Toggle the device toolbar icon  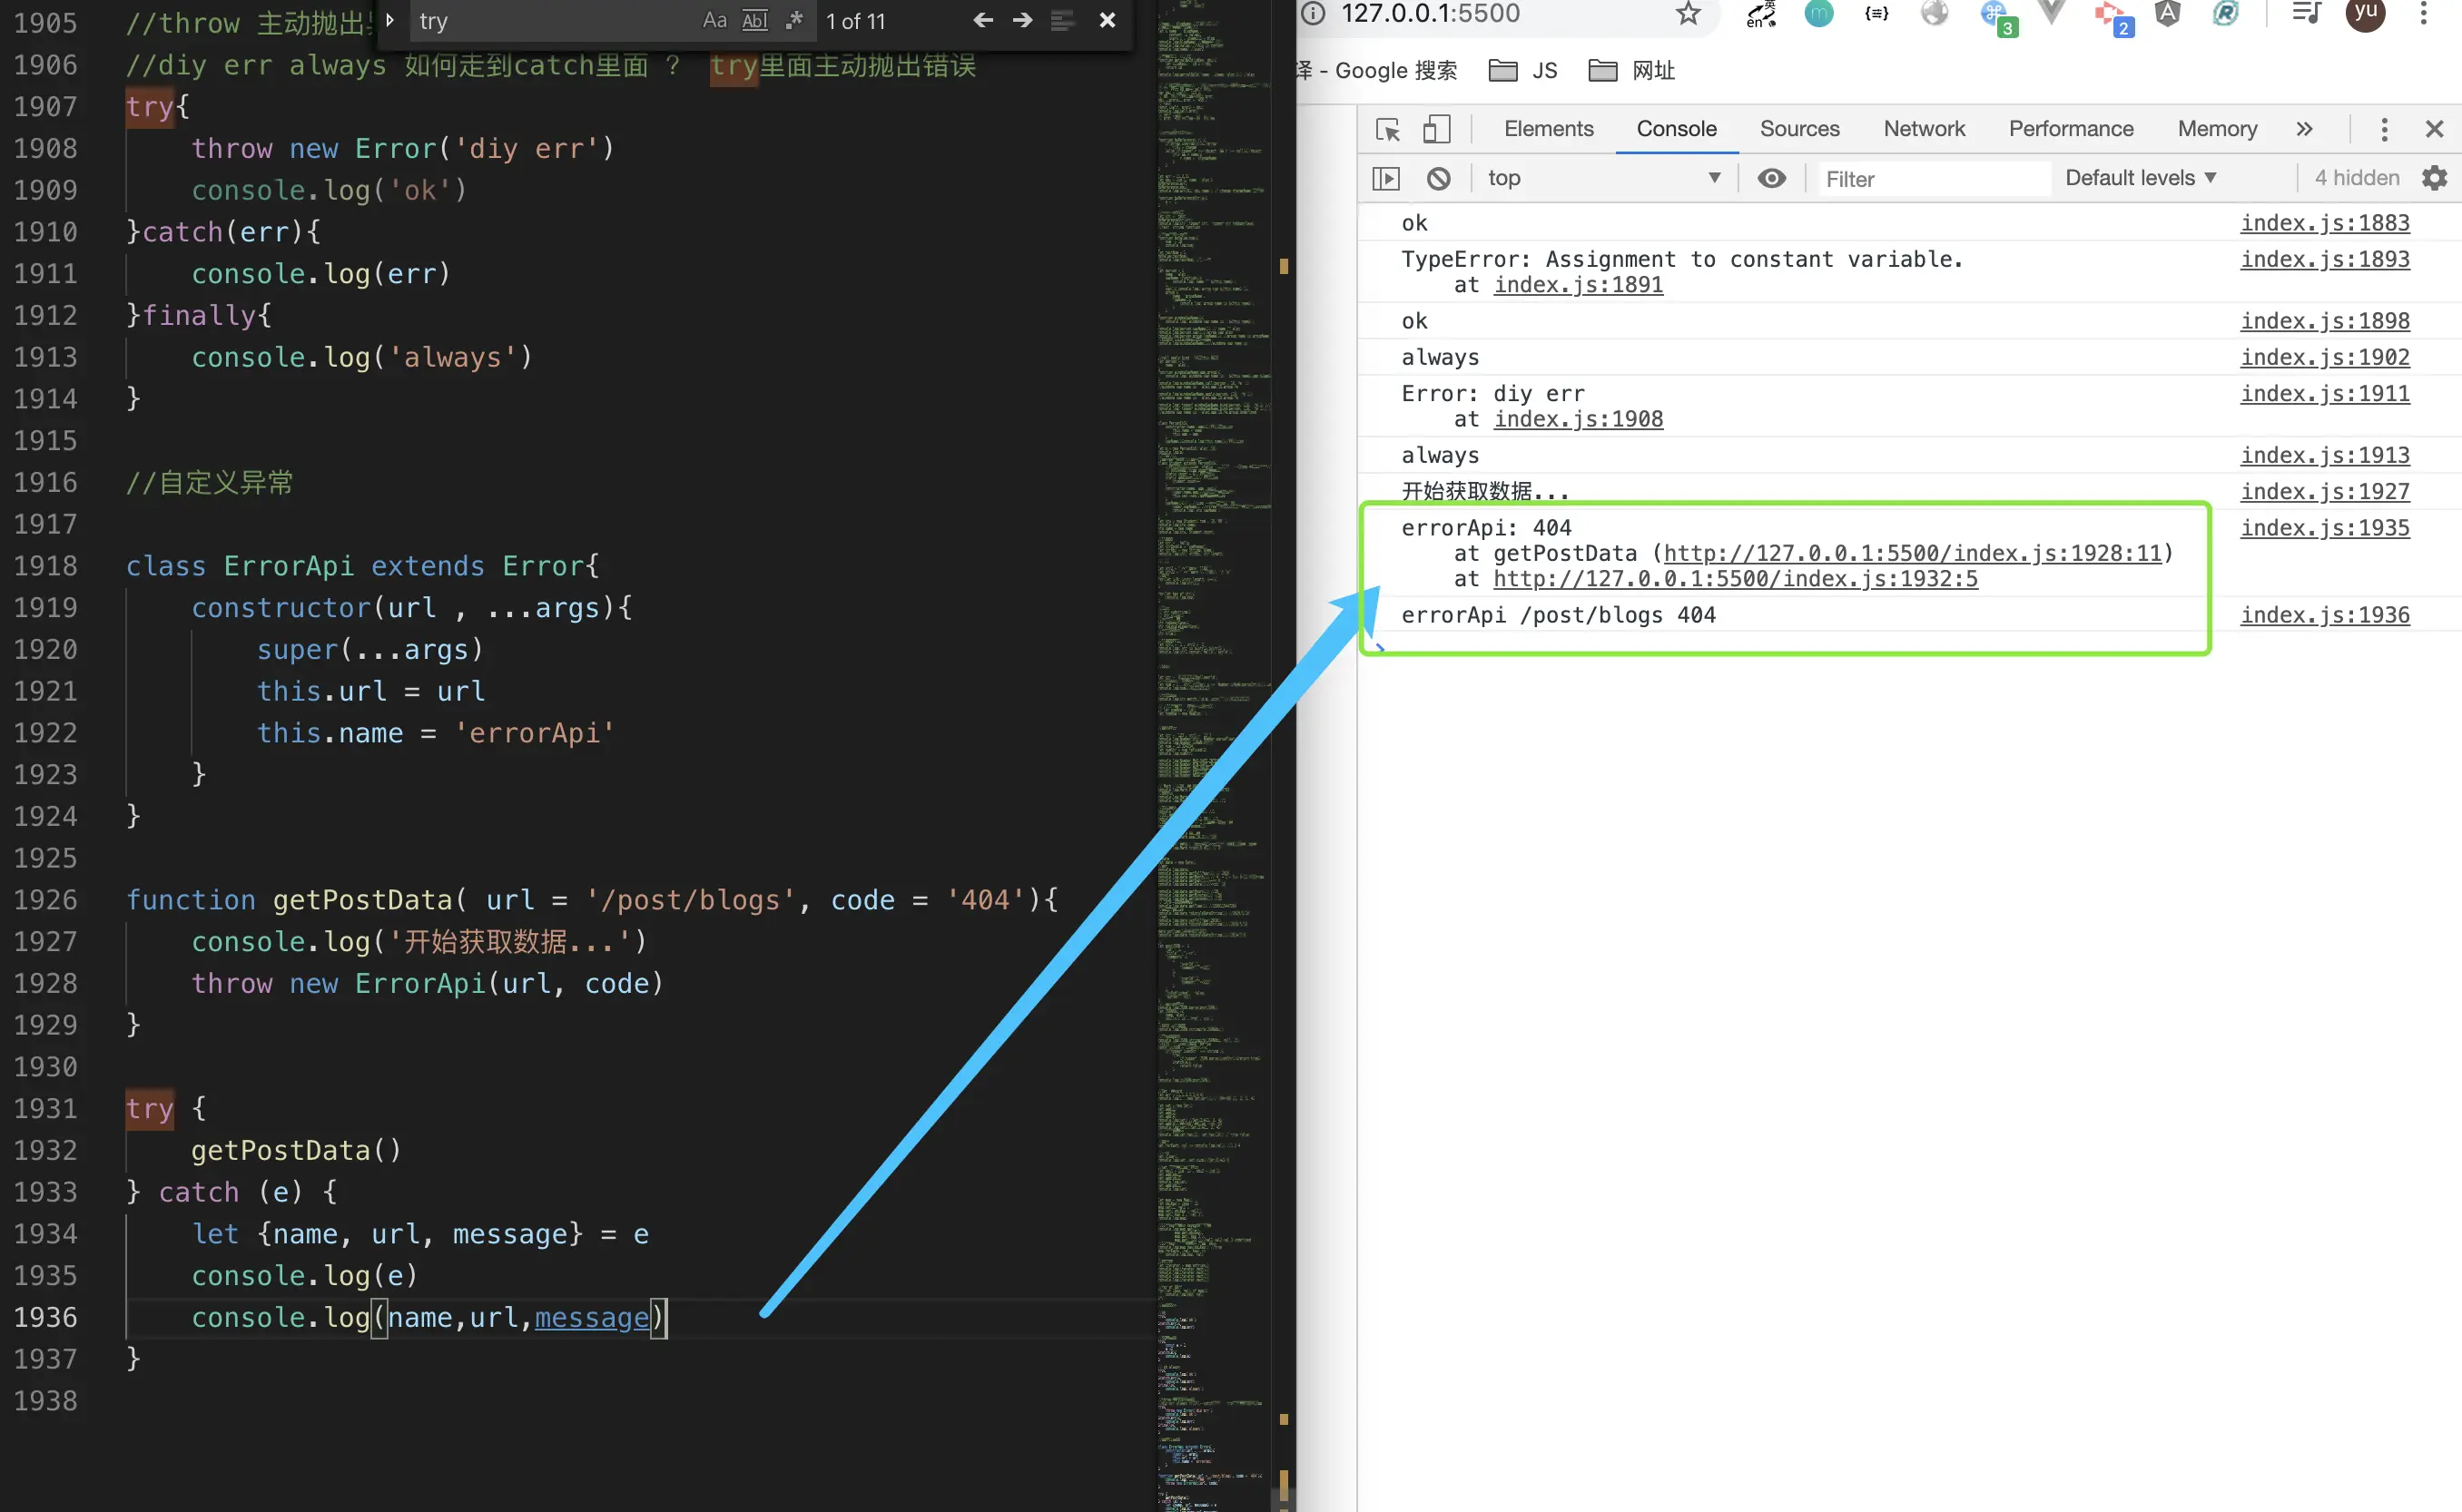click(1436, 129)
